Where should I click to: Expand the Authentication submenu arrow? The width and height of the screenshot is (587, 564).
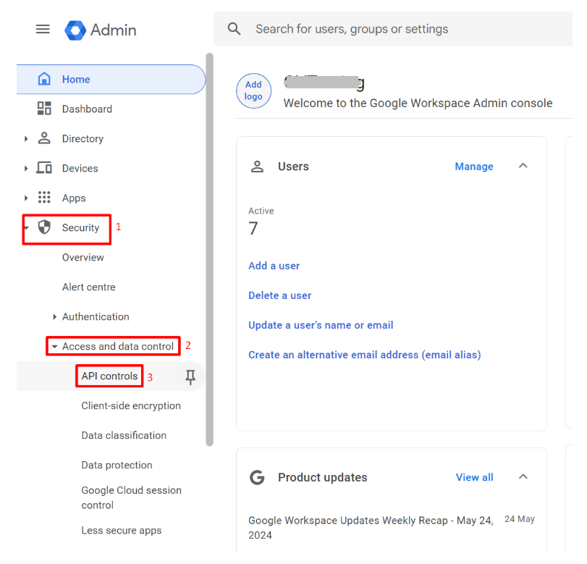pos(55,317)
